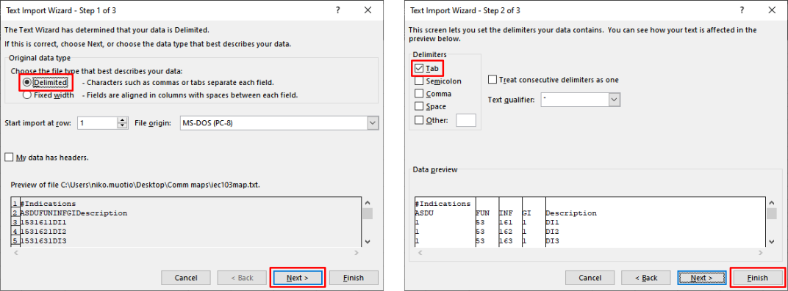
Task: Click horizontal scroll left arrow in Step 2 preview
Action: point(421,253)
